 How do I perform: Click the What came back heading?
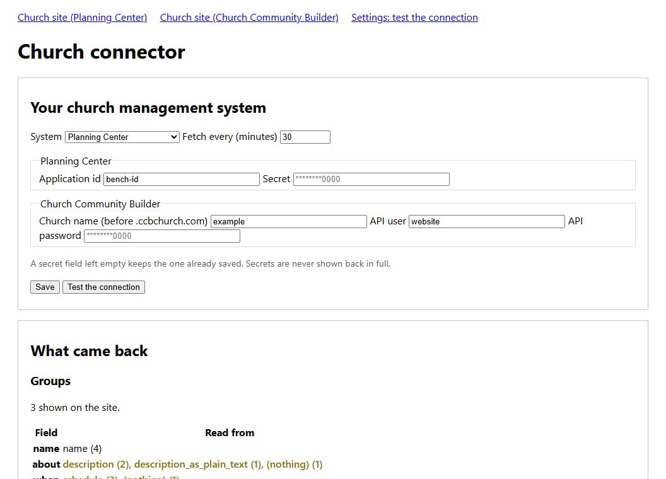pos(89,351)
